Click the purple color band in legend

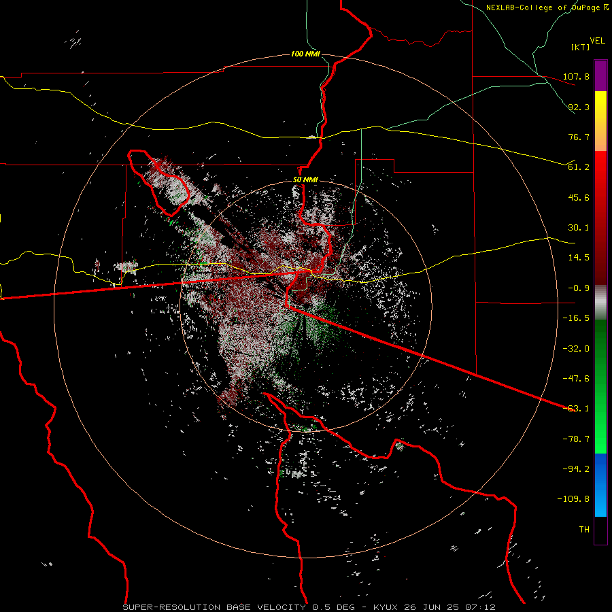600,75
